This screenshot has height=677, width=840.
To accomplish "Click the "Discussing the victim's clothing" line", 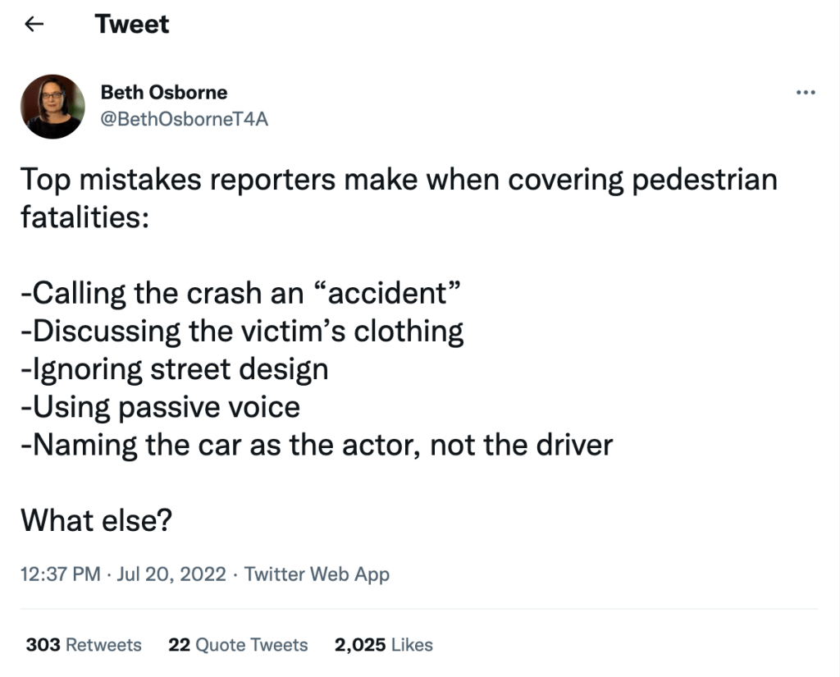I will click(242, 331).
